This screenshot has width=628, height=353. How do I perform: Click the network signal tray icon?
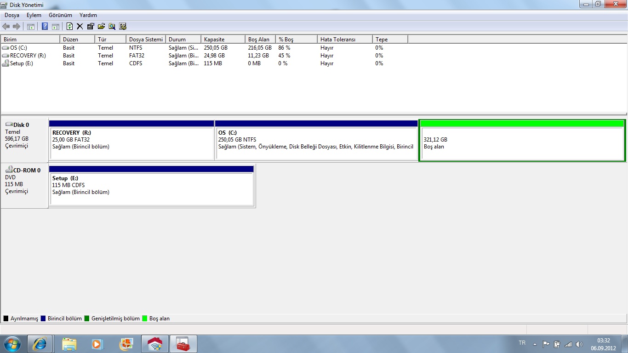568,344
